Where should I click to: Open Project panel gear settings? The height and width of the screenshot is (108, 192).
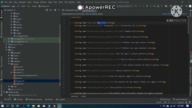tap(55, 10)
